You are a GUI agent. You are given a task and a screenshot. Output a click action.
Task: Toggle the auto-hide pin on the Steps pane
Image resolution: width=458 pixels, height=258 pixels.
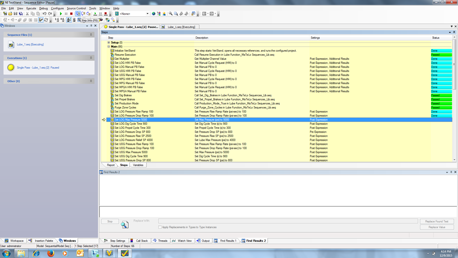454,32
